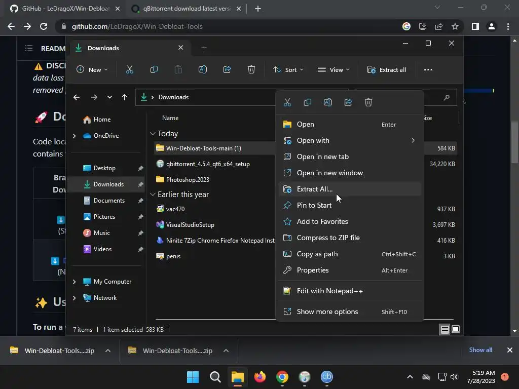Select Copy as path
Image resolution: width=519 pixels, height=389 pixels.
[350, 254]
